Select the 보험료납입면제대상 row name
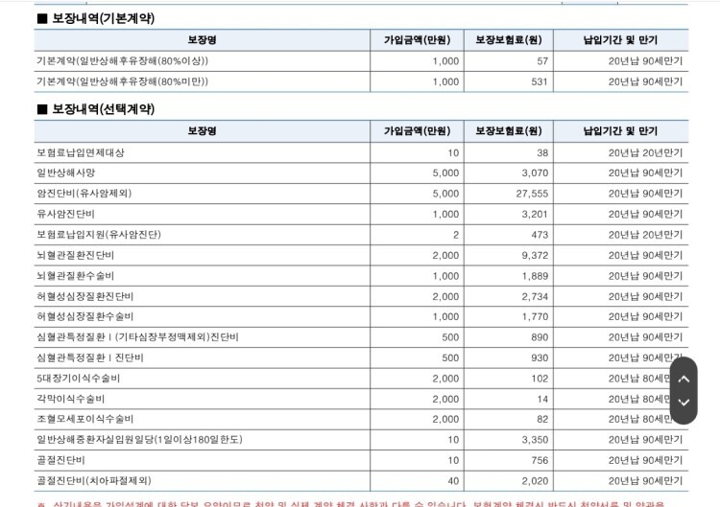Screen dimensions: 720x507 (81, 152)
